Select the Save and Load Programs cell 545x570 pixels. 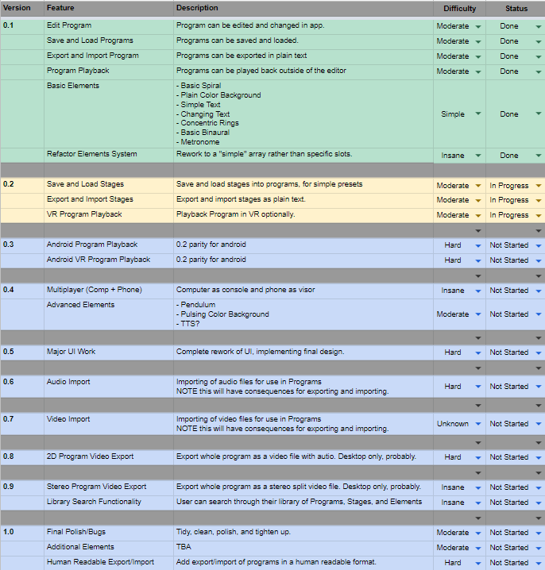[109, 41]
